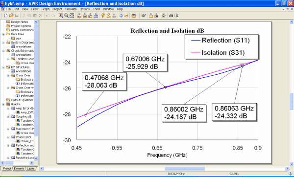The width and height of the screenshot is (294, 177).
Task: Collapse the Graphs tree node
Action: coord(3,104)
